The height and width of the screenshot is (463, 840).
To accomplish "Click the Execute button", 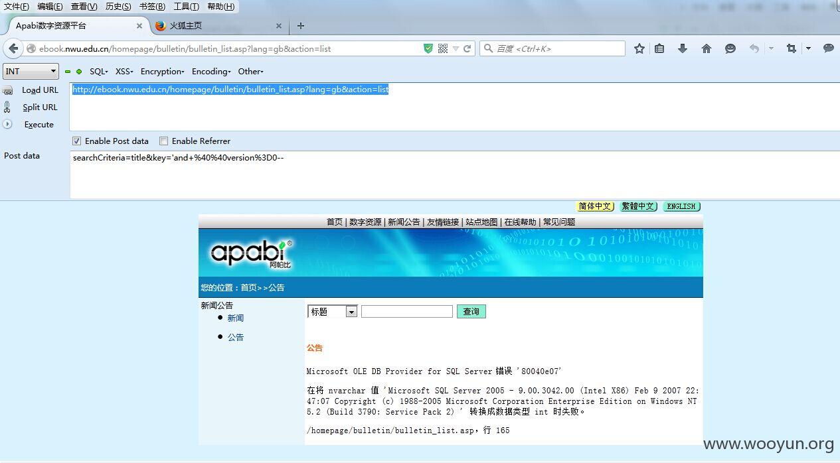I will (39, 125).
